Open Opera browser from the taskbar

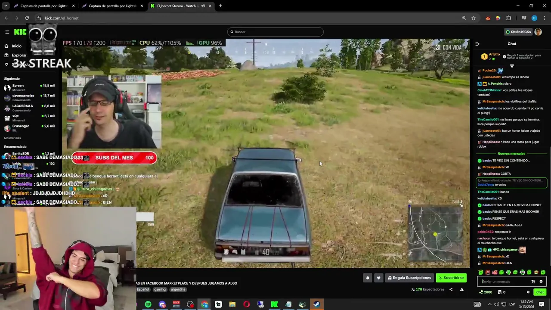click(246, 304)
